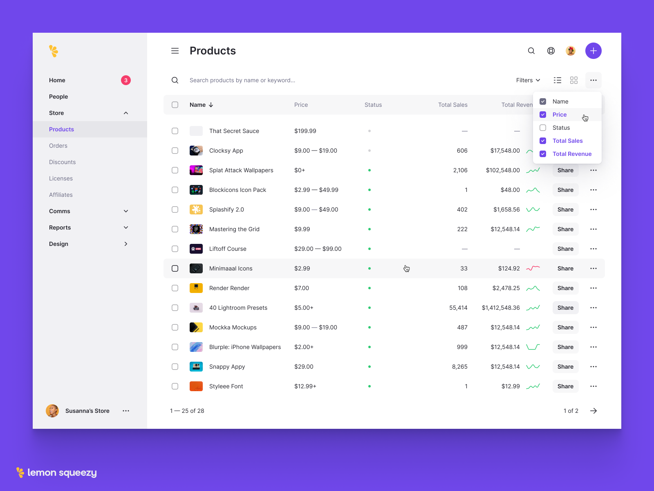Viewport: 654px width, 491px height.
Task: Click the Total Sales column header
Action: coord(453,105)
